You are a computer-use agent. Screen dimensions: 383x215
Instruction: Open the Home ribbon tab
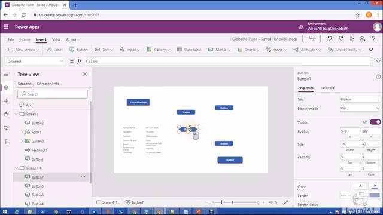[x=25, y=39]
